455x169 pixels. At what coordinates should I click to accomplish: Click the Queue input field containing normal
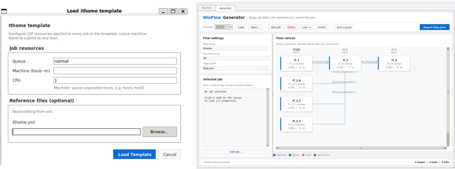(x=115, y=61)
